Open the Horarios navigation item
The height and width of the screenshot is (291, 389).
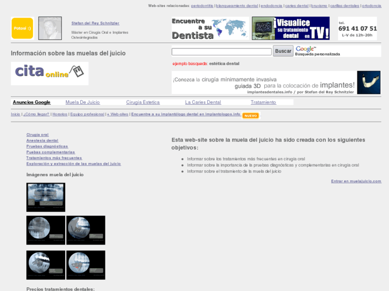[x=60, y=114]
